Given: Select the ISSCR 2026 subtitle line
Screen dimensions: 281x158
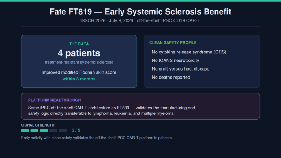Looking at the screenshot, I should click(140, 20).
